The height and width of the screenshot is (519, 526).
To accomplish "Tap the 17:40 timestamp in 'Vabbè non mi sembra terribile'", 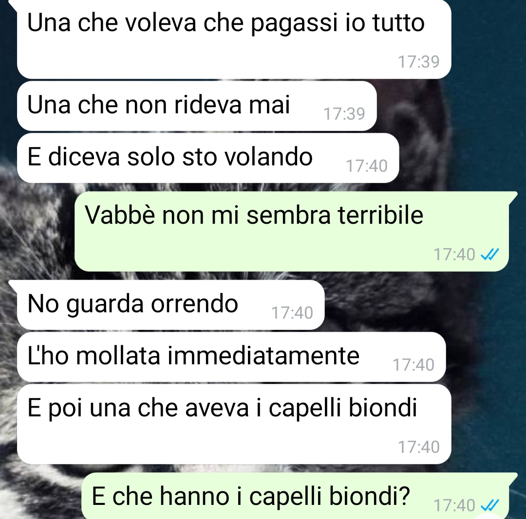I will tap(454, 254).
